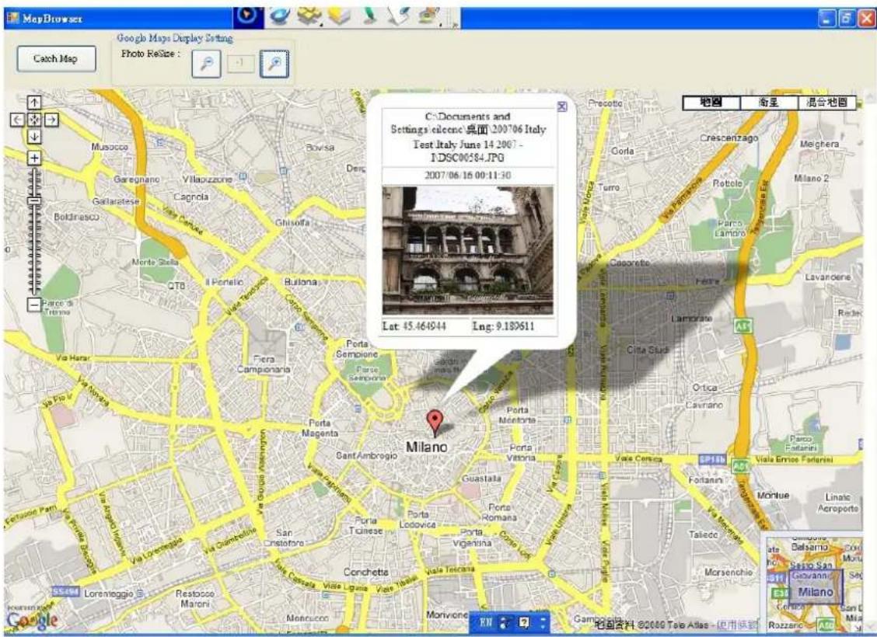
Task: Open the 使用條款 terms link
Action: click(x=737, y=625)
